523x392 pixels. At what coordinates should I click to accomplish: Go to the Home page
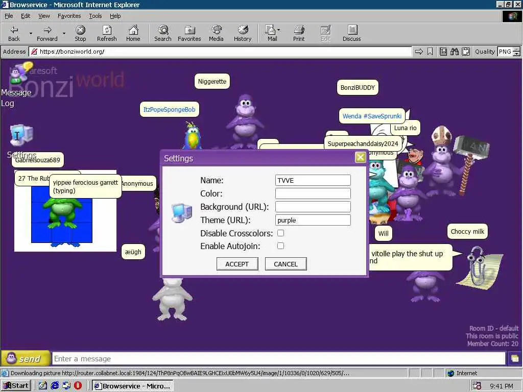(x=133, y=33)
